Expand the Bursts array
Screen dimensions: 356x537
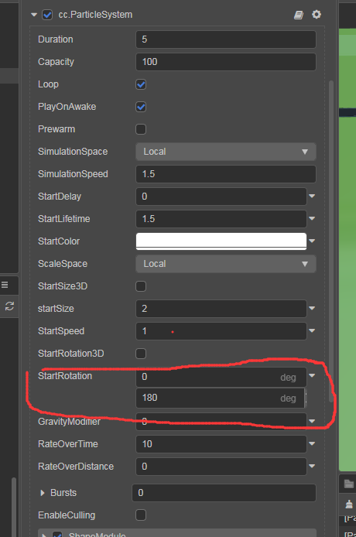click(43, 493)
